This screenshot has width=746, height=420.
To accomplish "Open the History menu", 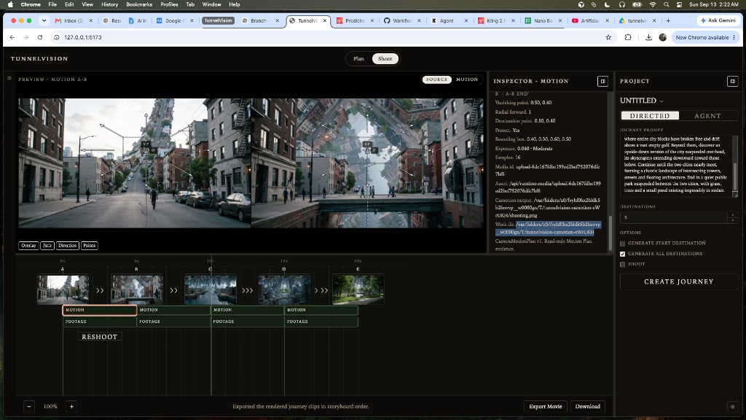I will click(109, 4).
